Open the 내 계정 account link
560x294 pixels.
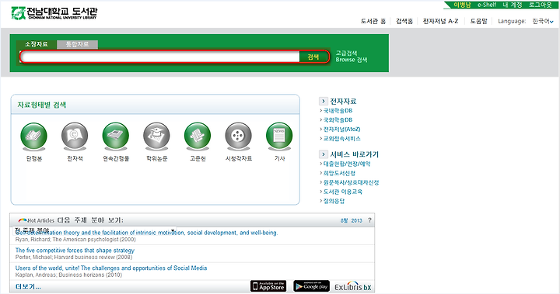[x=513, y=5]
